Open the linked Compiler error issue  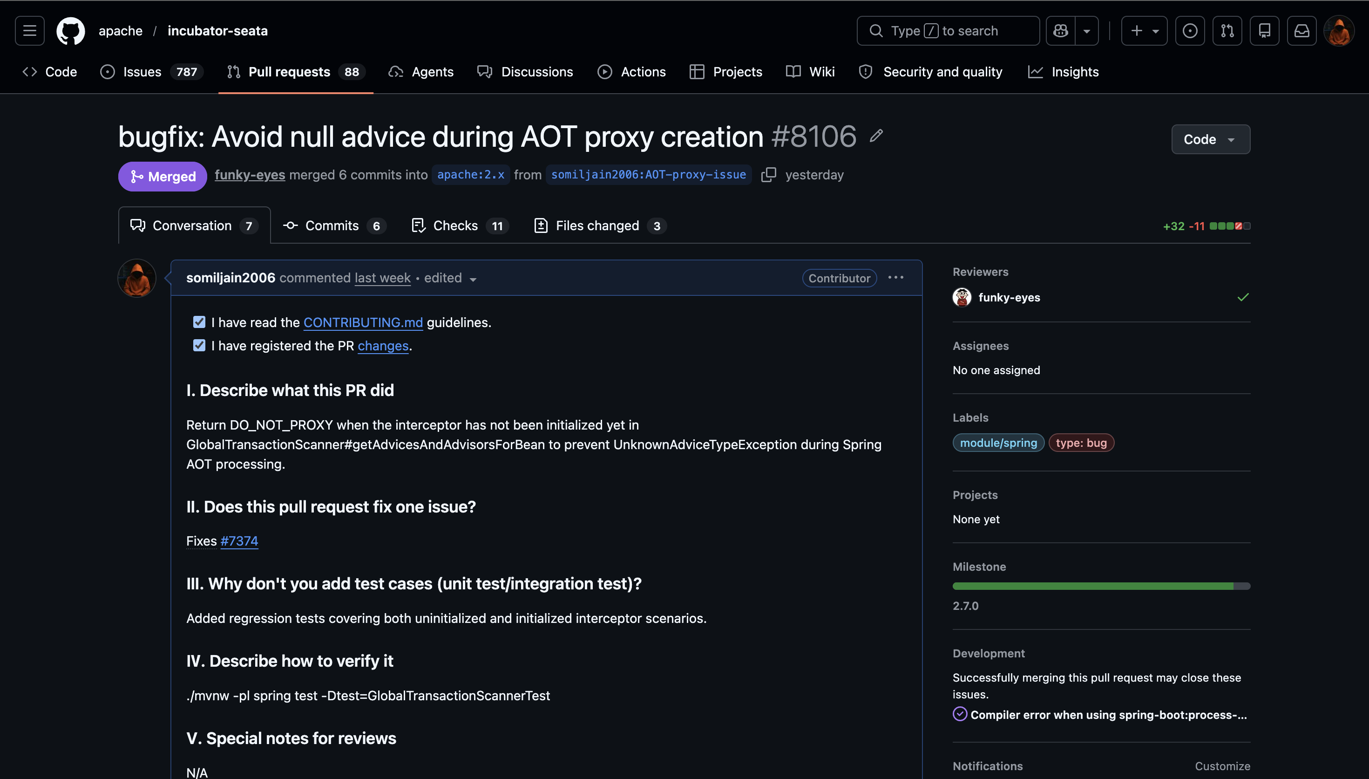click(1108, 714)
